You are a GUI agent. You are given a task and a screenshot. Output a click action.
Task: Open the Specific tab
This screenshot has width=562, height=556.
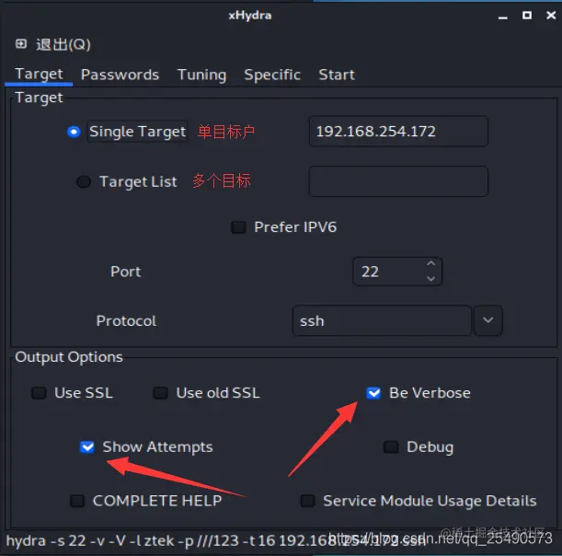click(x=272, y=75)
